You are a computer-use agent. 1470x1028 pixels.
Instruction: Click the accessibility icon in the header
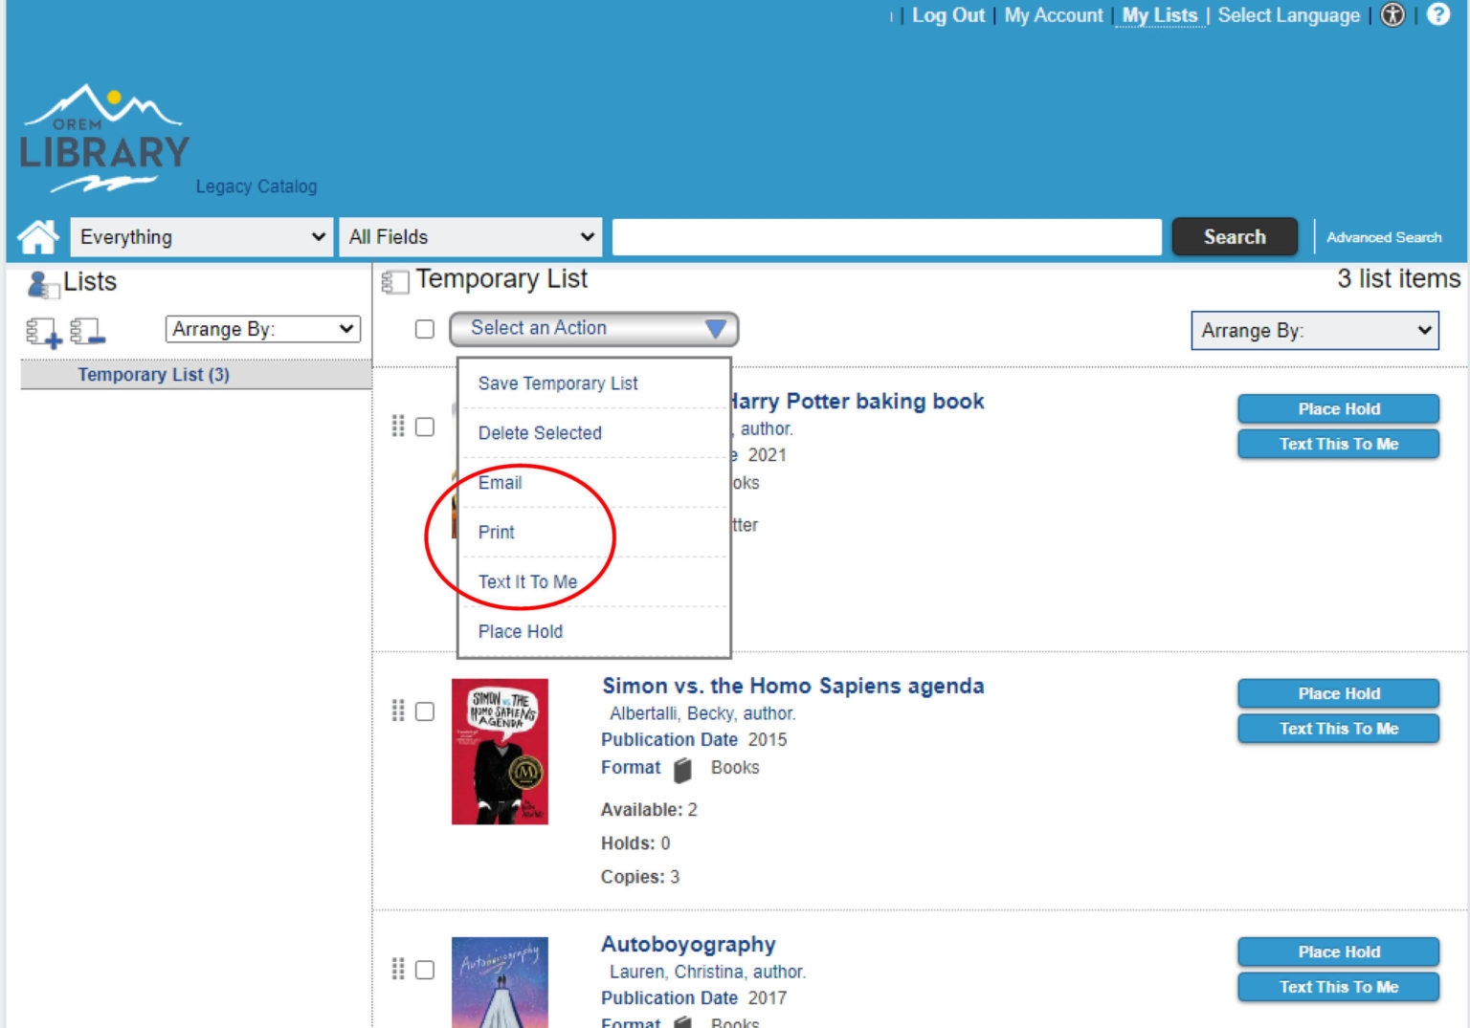point(1392,15)
